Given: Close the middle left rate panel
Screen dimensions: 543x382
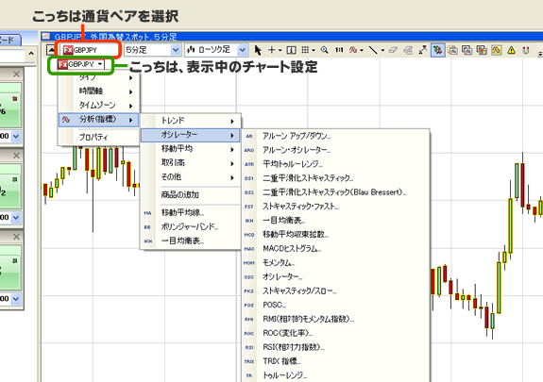Looking at the screenshot, I should point(16,156).
